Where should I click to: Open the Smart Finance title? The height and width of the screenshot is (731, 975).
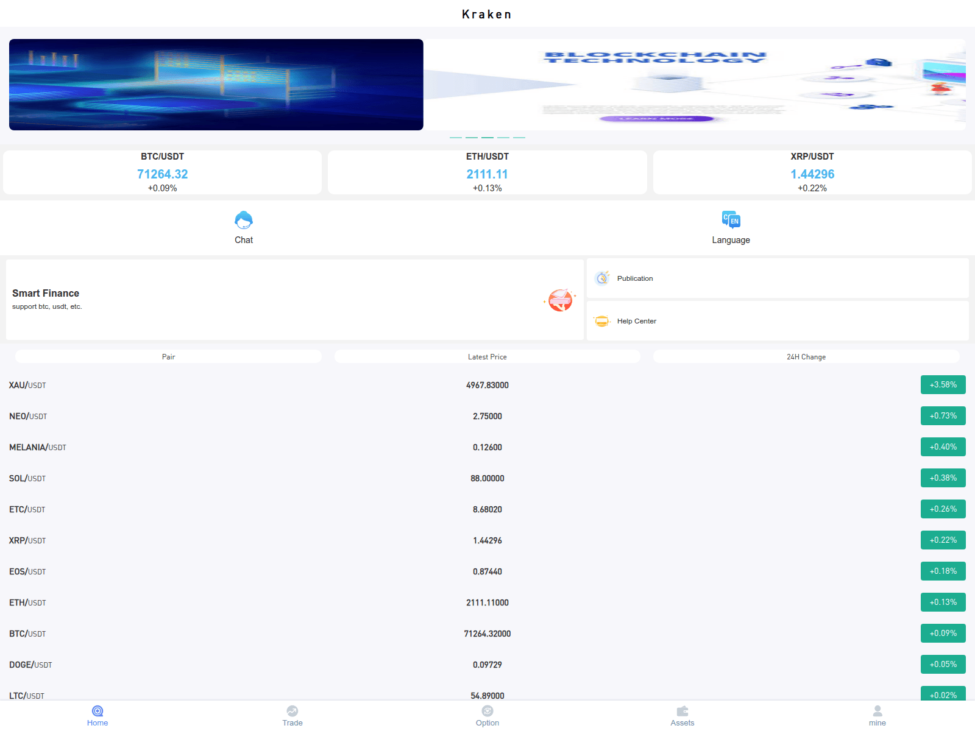pyautogui.click(x=46, y=293)
